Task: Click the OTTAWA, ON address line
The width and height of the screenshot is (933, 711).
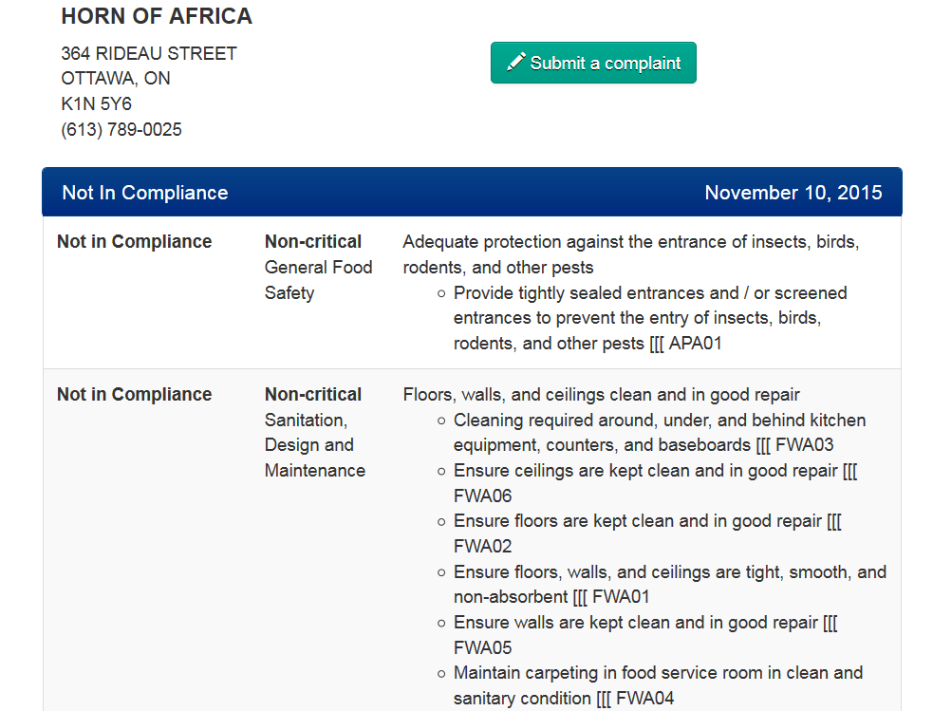Action: click(115, 78)
